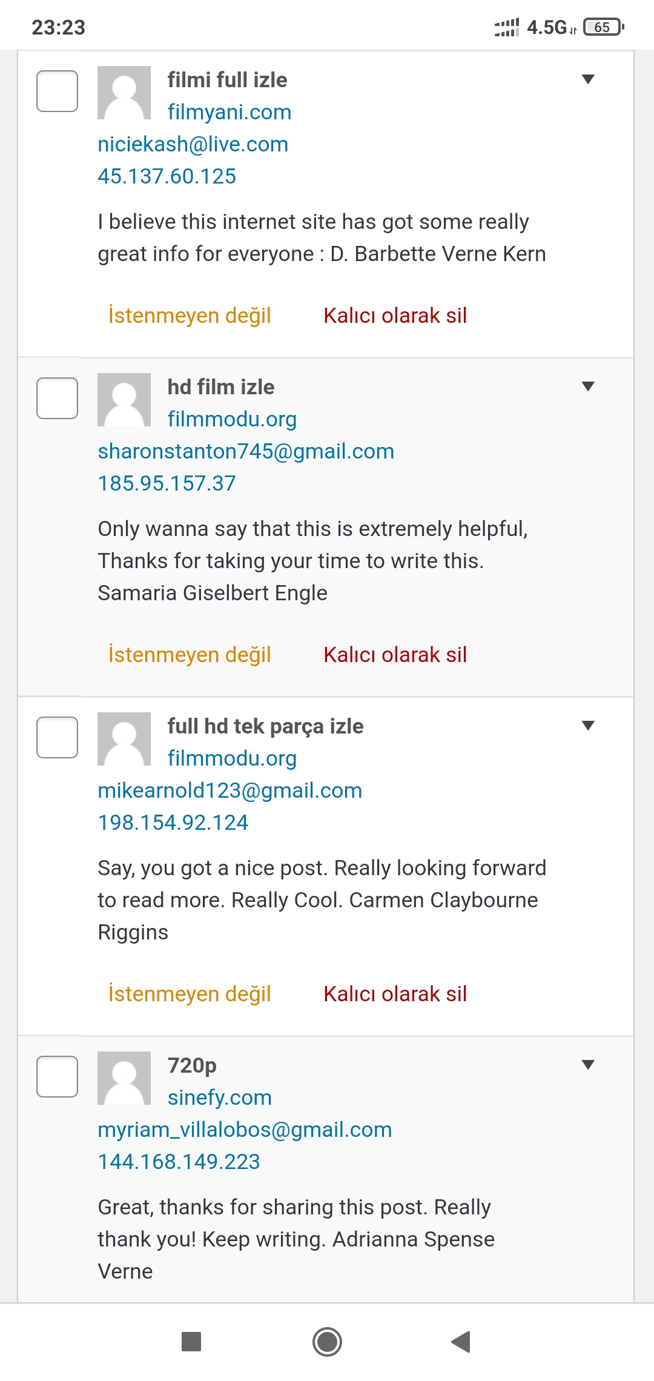This screenshot has height=1381, width=654.
Task: Open IP address 45.137.60.125 filter link
Action: point(167,176)
